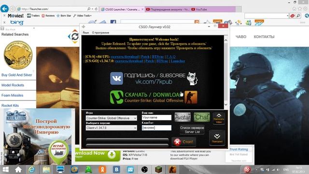Click the double-chevron-down Поехали button
This screenshot has width=309, height=174.
pyautogui.click(x=217, y=138)
